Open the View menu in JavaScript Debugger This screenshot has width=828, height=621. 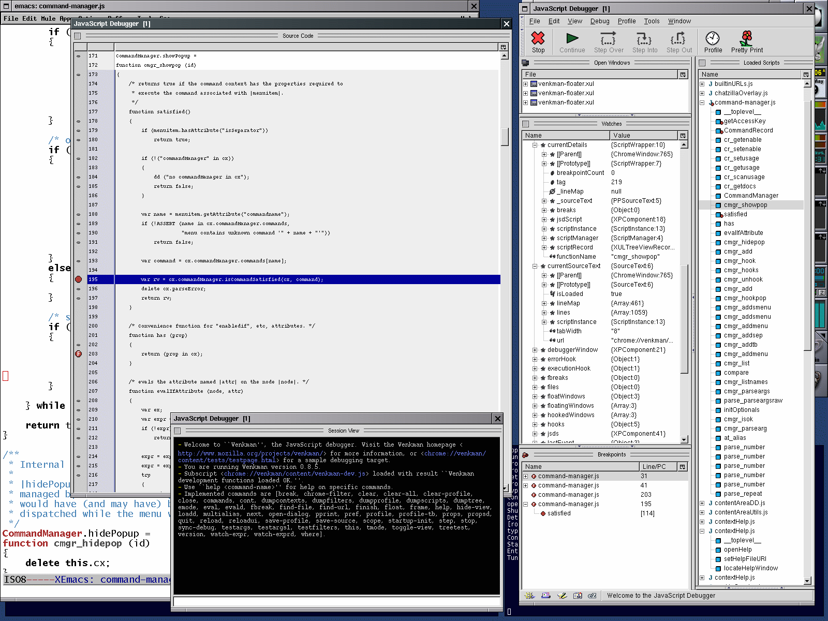pos(575,21)
